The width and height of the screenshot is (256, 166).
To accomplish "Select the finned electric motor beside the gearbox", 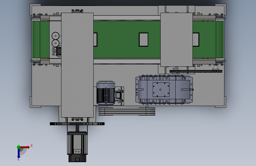I will [106, 93].
